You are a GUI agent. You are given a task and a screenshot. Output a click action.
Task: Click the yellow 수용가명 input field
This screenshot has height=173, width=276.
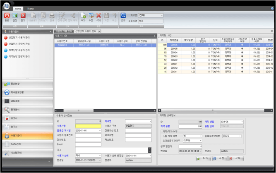(x=88, y=125)
